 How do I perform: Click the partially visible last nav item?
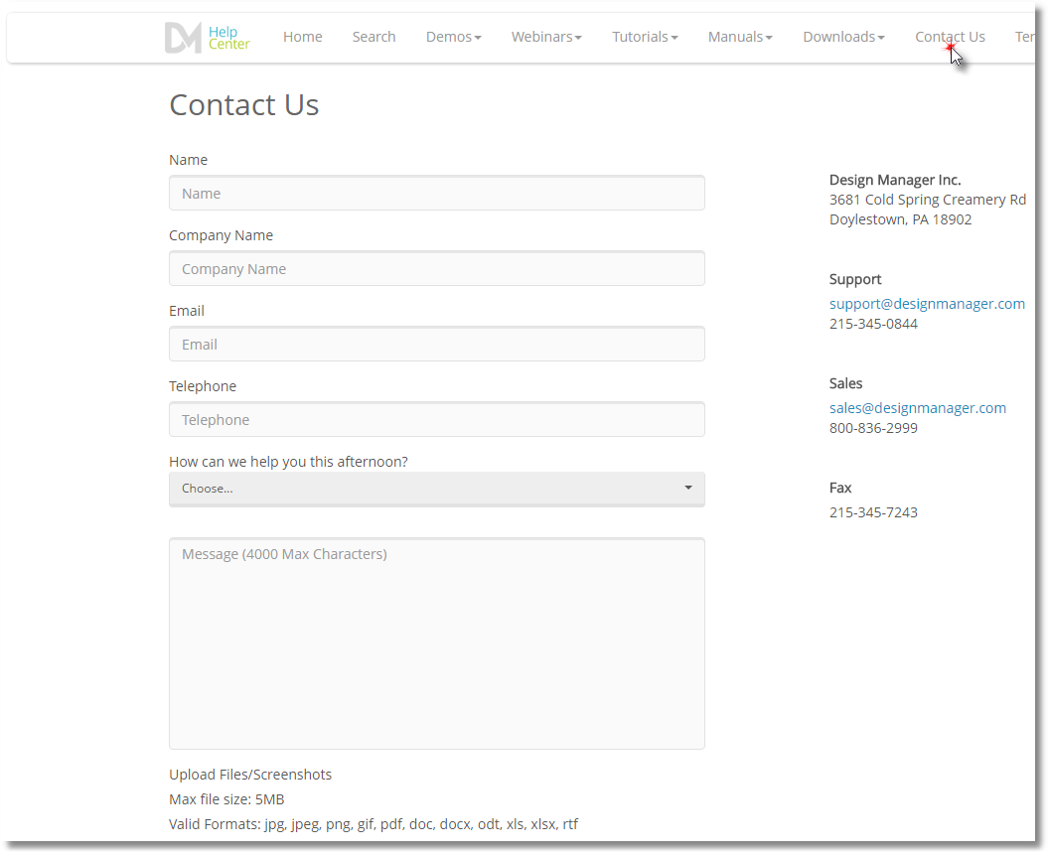1024,37
